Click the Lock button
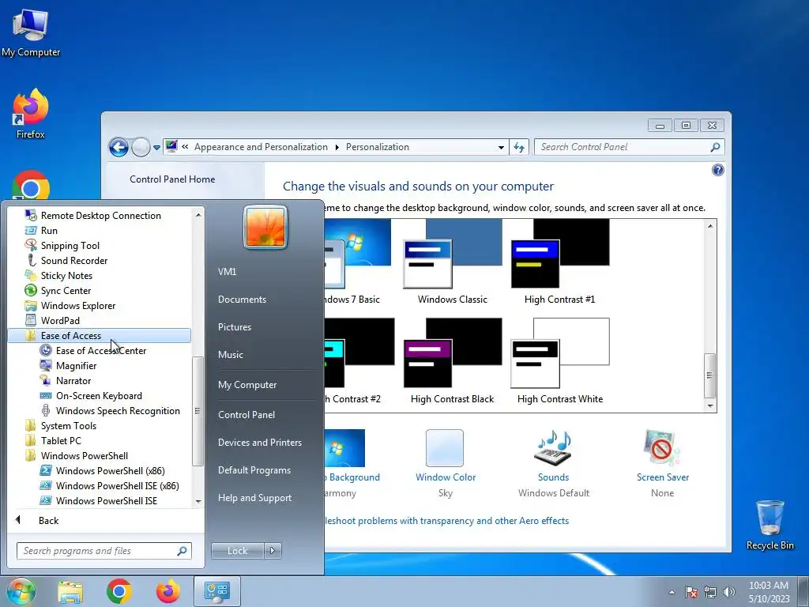 [x=237, y=551]
